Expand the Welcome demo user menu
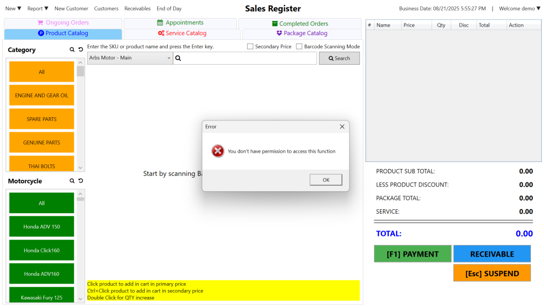Image resolution: width=544 pixels, height=308 pixels. (x=519, y=8)
